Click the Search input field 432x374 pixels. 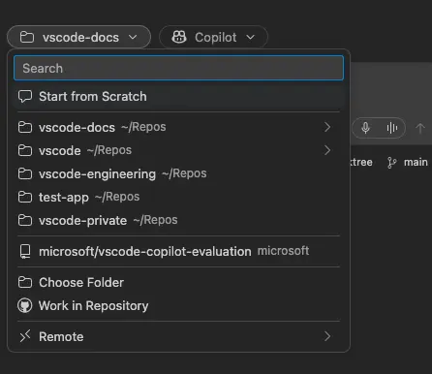(178, 68)
